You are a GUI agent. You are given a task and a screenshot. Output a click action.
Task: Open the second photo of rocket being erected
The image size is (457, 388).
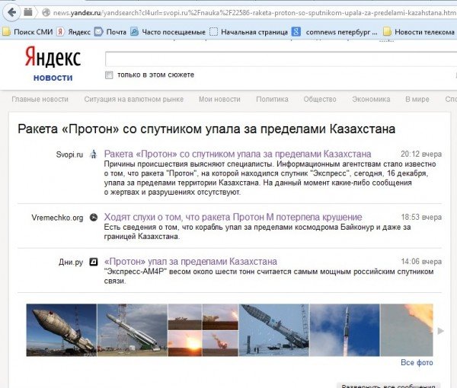133,330
